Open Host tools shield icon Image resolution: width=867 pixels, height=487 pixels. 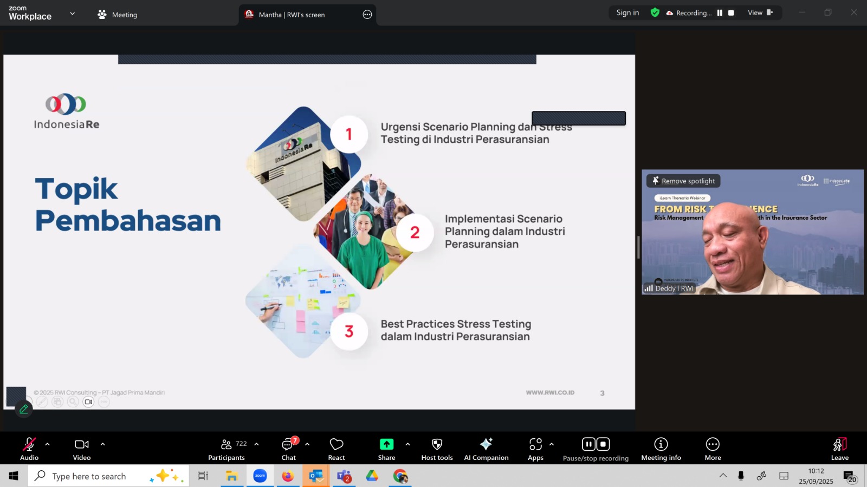[437, 449]
